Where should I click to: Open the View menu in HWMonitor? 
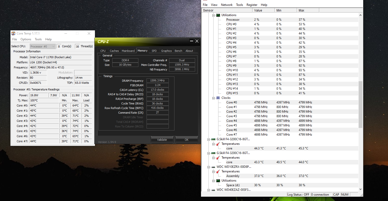point(214,5)
